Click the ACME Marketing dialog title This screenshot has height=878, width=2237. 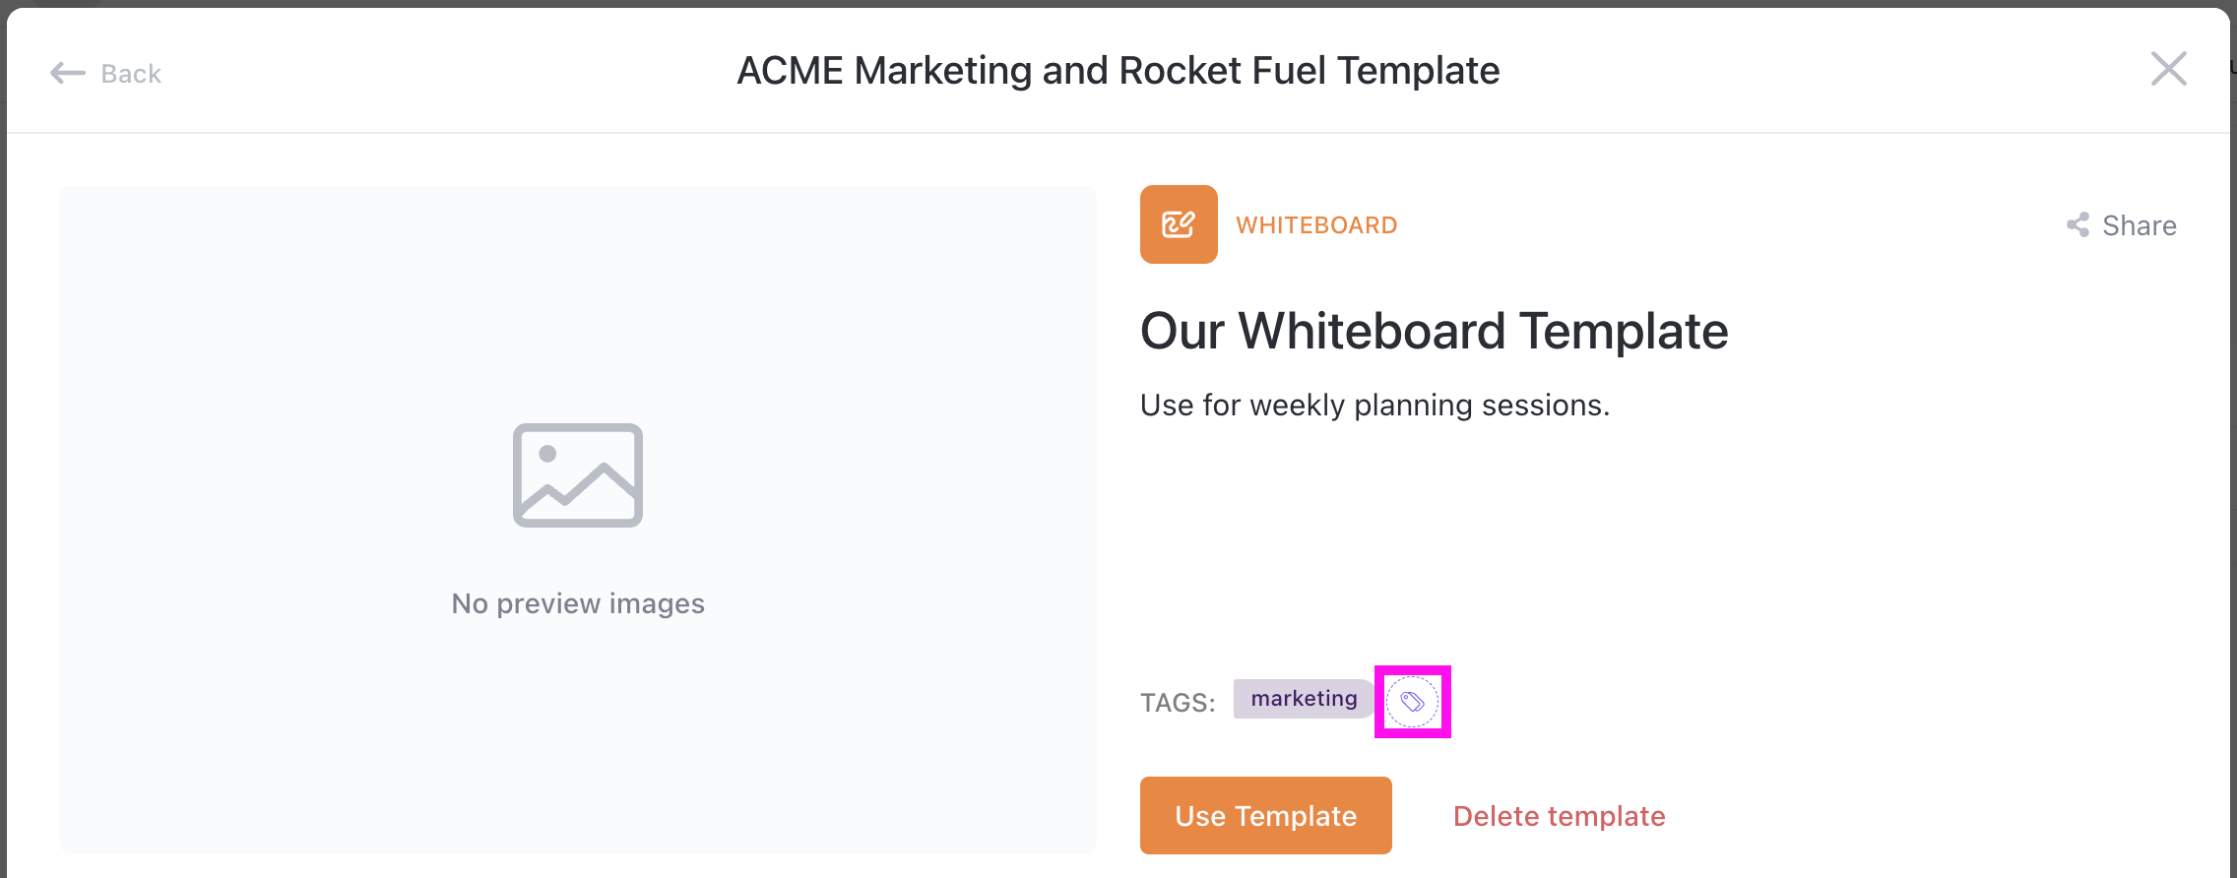coord(1118,71)
